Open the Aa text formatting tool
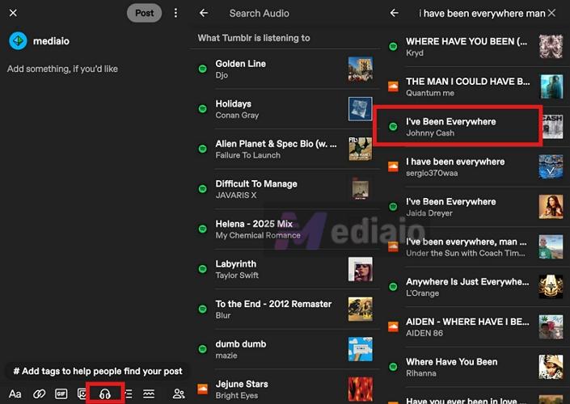Image resolution: width=570 pixels, height=404 pixels. [15, 393]
